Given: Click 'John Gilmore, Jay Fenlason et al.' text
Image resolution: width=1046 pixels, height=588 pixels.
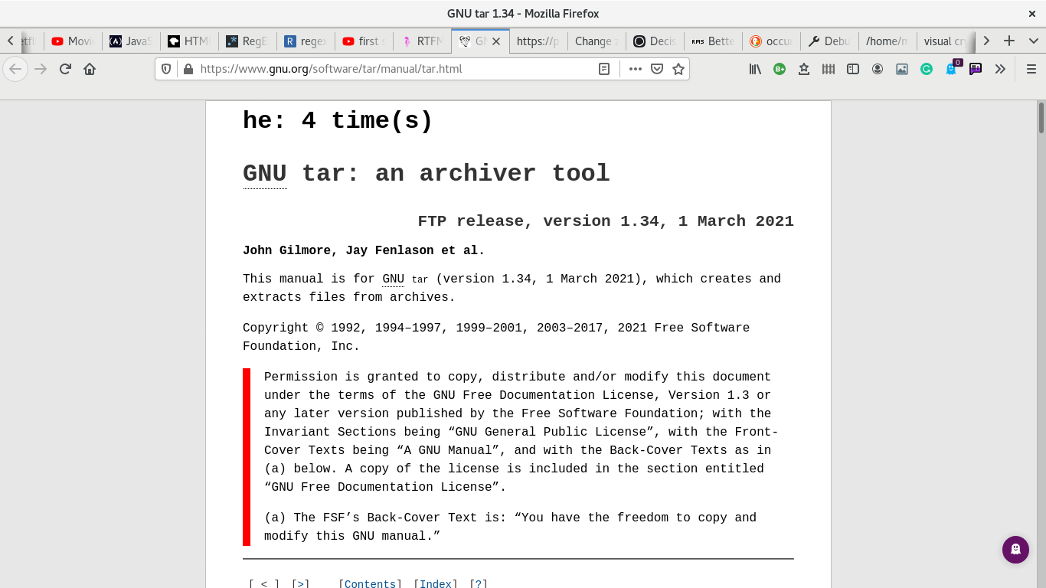Looking at the screenshot, I should point(364,250).
